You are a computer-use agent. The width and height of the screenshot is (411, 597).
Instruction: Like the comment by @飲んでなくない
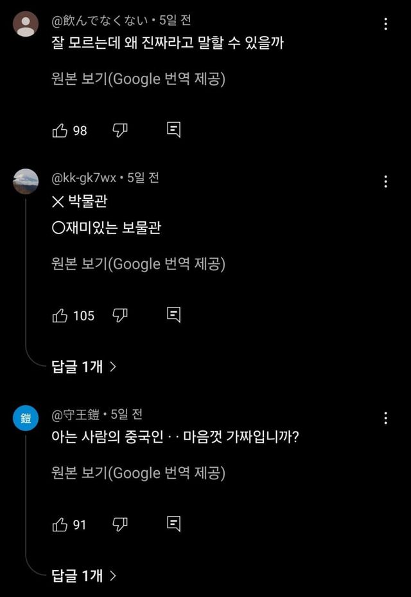60,131
